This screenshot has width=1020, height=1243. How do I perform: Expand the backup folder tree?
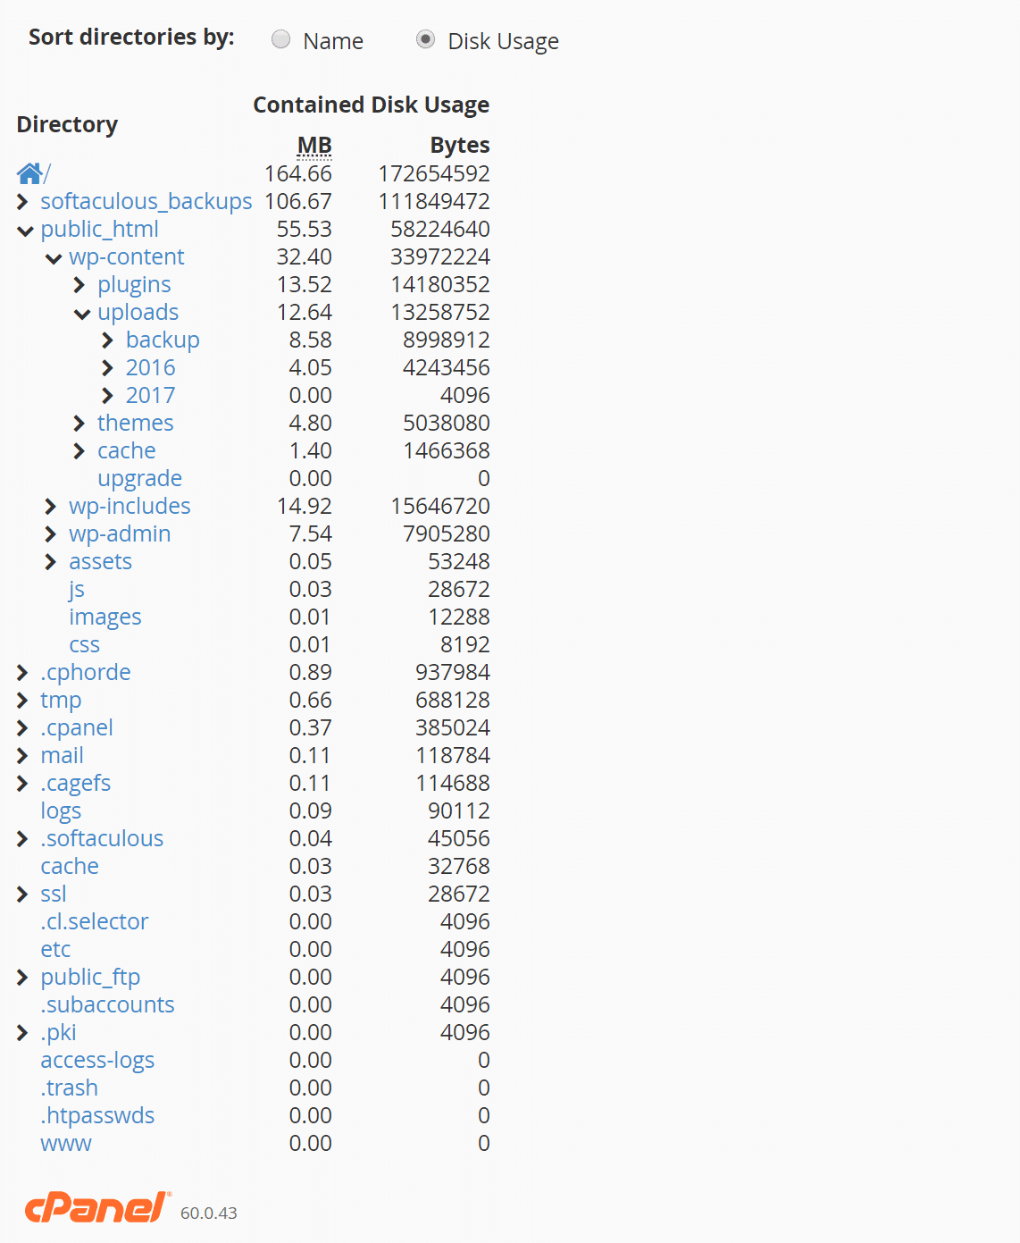point(107,340)
